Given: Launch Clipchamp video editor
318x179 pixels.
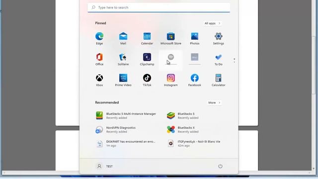Looking at the screenshot, I should point(147,60).
